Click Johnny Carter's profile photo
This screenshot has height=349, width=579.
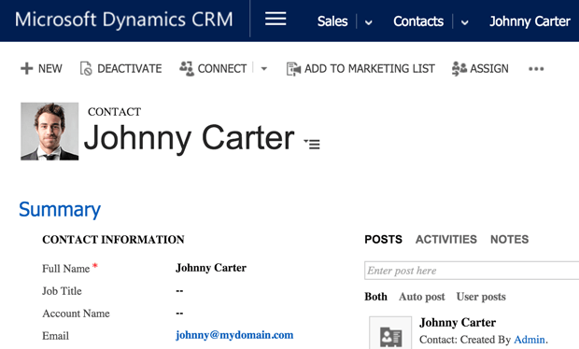pyautogui.click(x=49, y=132)
